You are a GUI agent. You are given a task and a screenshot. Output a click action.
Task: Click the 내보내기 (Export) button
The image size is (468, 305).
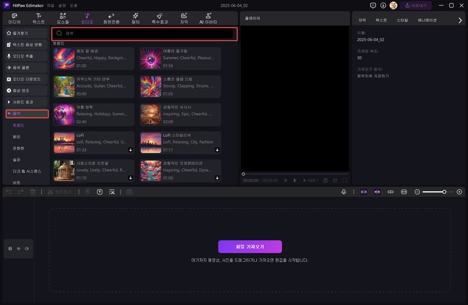coord(417,5)
